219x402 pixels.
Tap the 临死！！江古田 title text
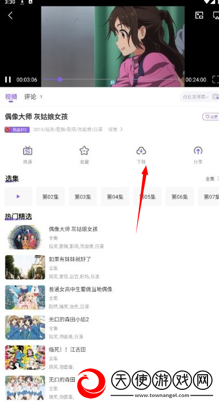coord(67,349)
